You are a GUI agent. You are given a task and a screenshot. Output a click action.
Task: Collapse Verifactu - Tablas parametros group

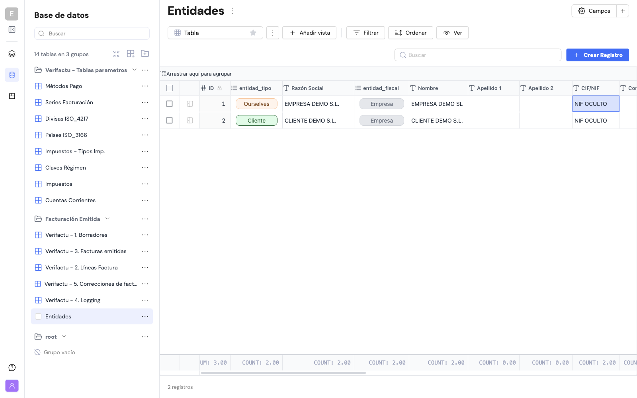pyautogui.click(x=134, y=70)
